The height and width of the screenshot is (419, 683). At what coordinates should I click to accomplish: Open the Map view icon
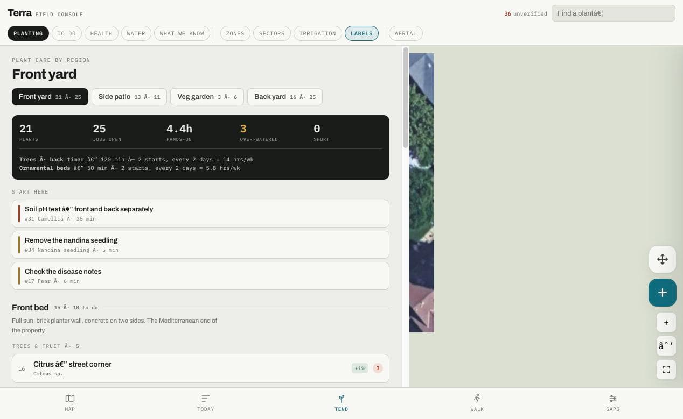[x=70, y=399]
